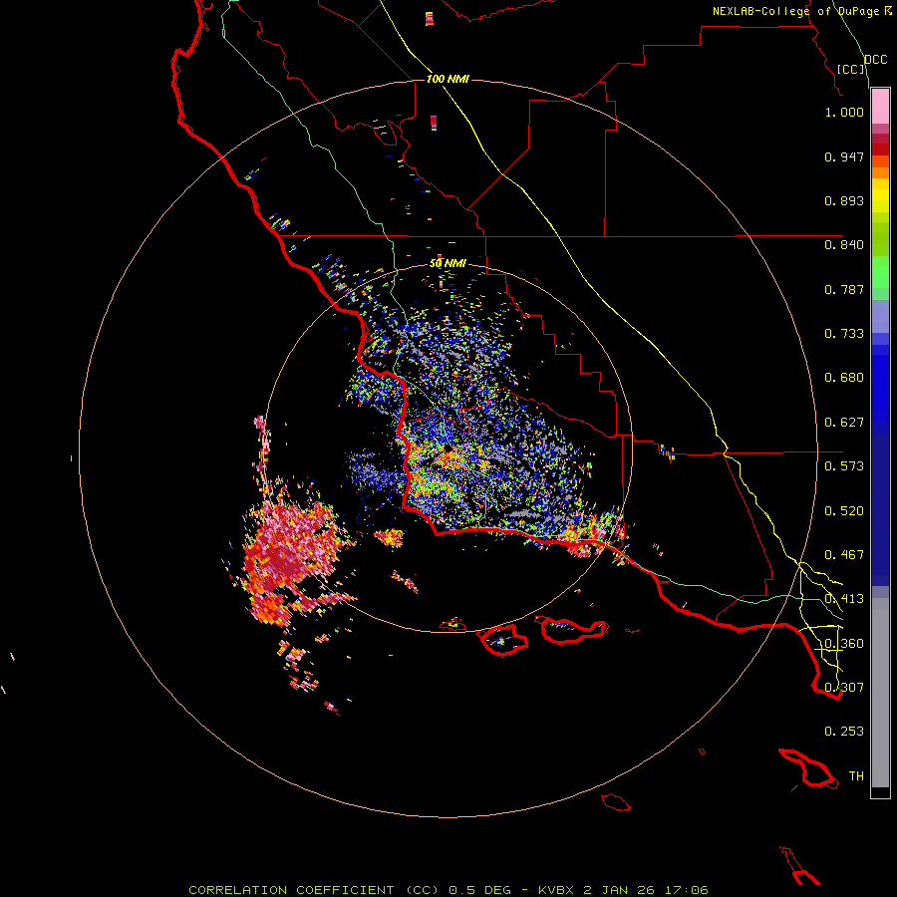The image size is (897, 897).
Task: Select the 0.680 value on color scale
Action: point(844,378)
